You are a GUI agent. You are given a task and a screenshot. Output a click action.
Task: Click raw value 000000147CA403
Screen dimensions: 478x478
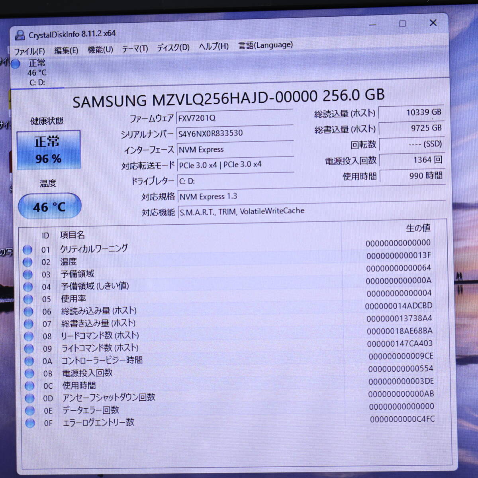(400, 343)
